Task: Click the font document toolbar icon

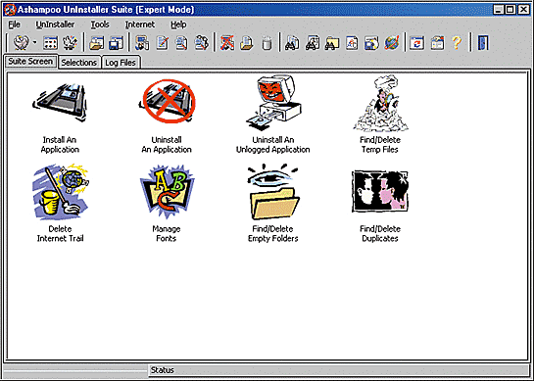Action: (x=352, y=43)
